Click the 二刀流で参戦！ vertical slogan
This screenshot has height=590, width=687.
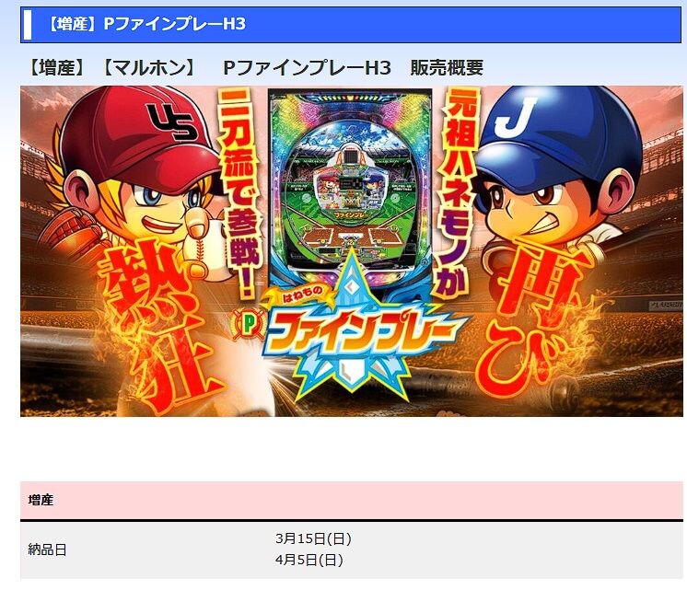(x=239, y=193)
